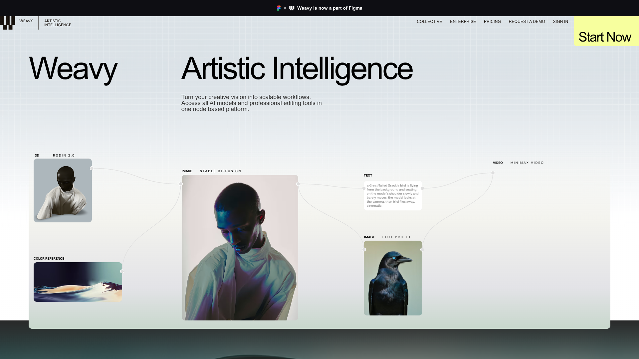Click the Figma logo in the banner
639x359 pixels.
coord(279,8)
